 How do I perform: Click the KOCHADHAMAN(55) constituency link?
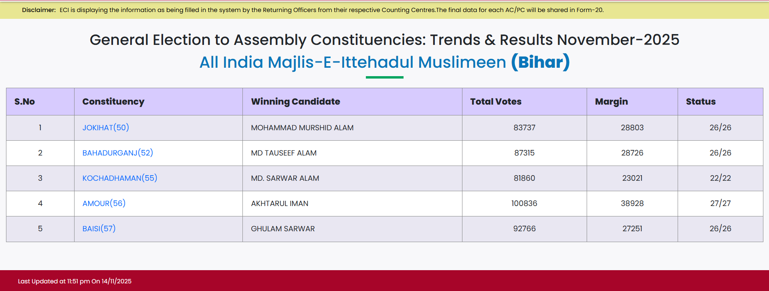point(119,178)
